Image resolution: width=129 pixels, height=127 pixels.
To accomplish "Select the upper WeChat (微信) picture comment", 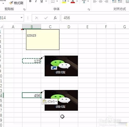I will click(61, 66).
